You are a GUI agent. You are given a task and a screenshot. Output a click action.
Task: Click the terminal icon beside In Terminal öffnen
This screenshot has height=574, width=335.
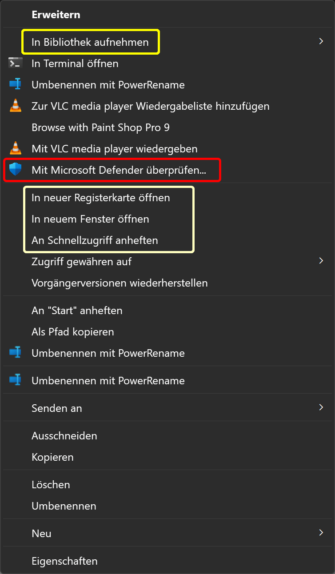[x=16, y=64]
